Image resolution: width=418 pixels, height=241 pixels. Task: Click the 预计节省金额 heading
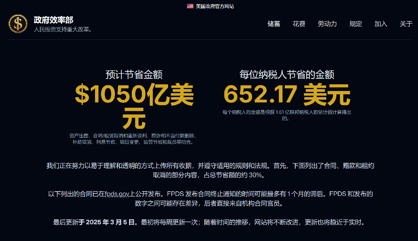tap(134, 75)
